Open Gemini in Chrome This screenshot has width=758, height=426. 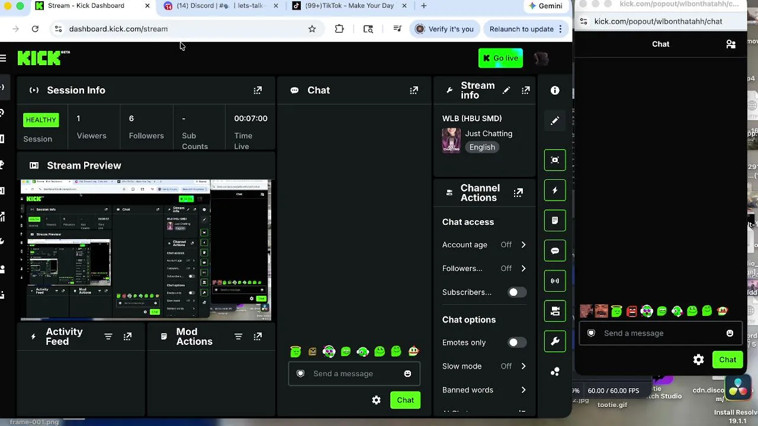click(545, 6)
